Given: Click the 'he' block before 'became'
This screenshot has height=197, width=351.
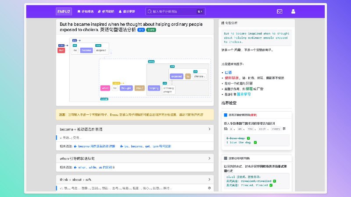Looking at the screenshot, I should 75,50.
